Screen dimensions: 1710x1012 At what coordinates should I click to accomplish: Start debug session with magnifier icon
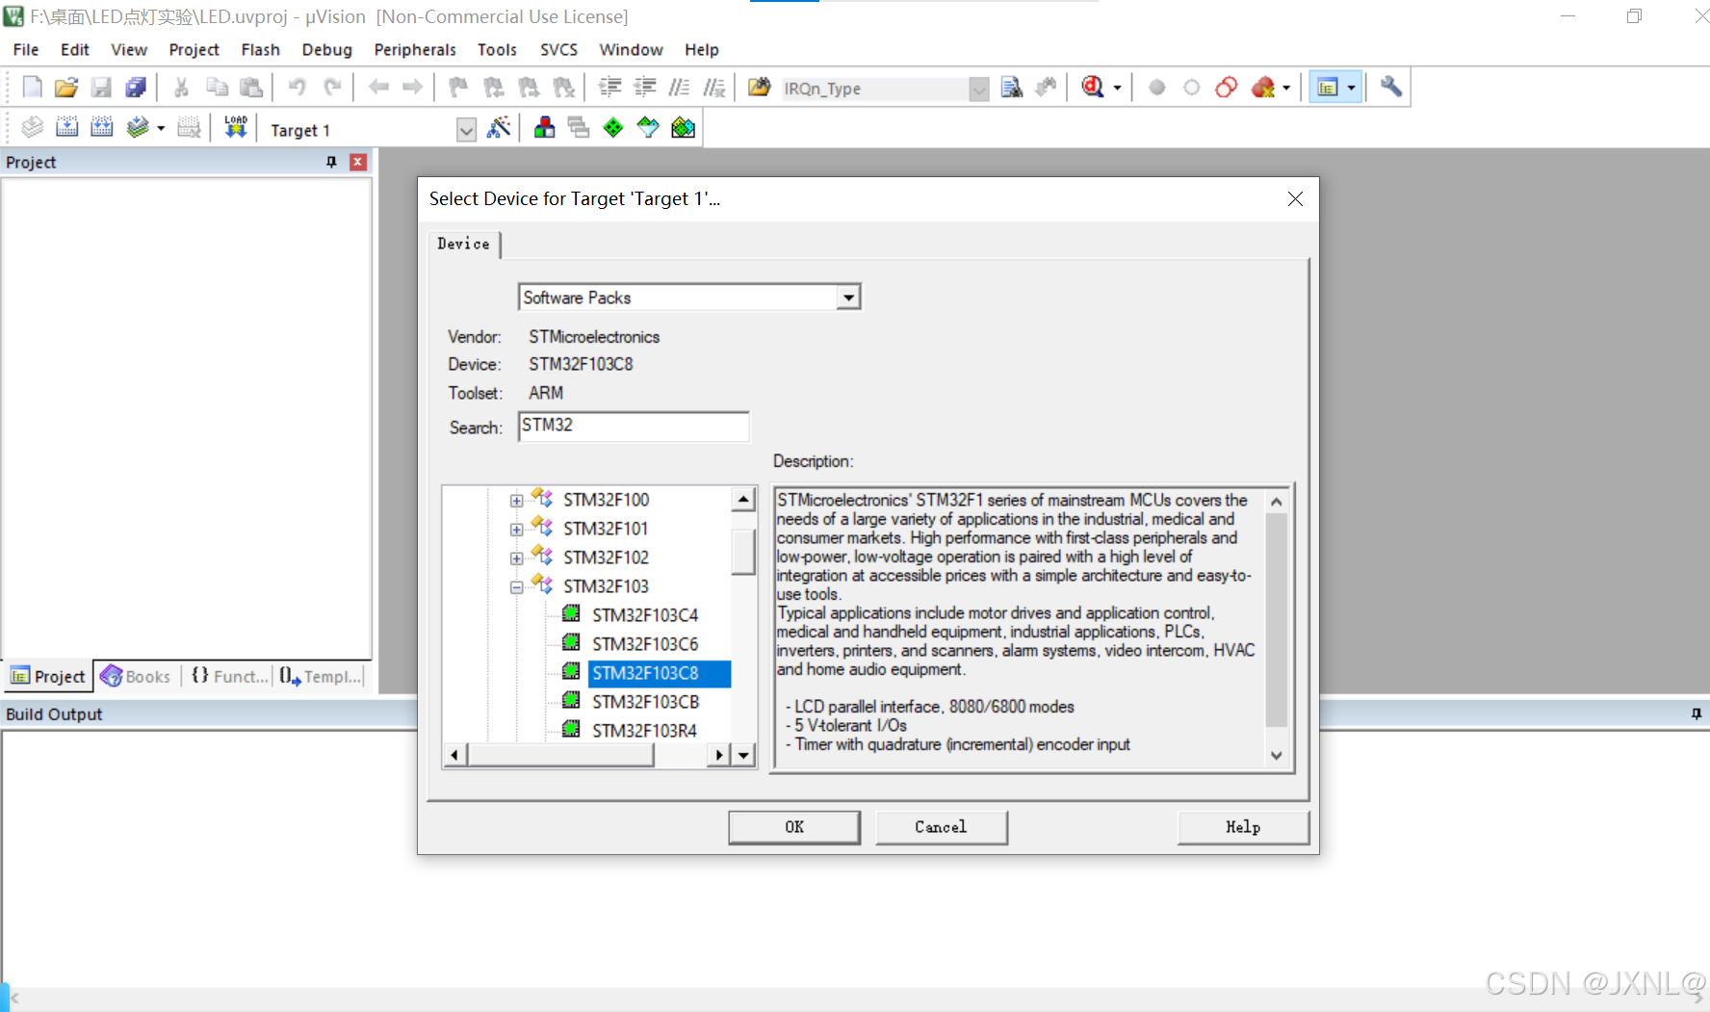click(x=1093, y=88)
